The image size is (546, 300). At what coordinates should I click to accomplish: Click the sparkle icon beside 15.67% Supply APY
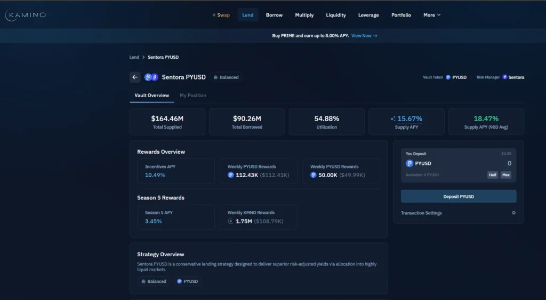coord(393,119)
